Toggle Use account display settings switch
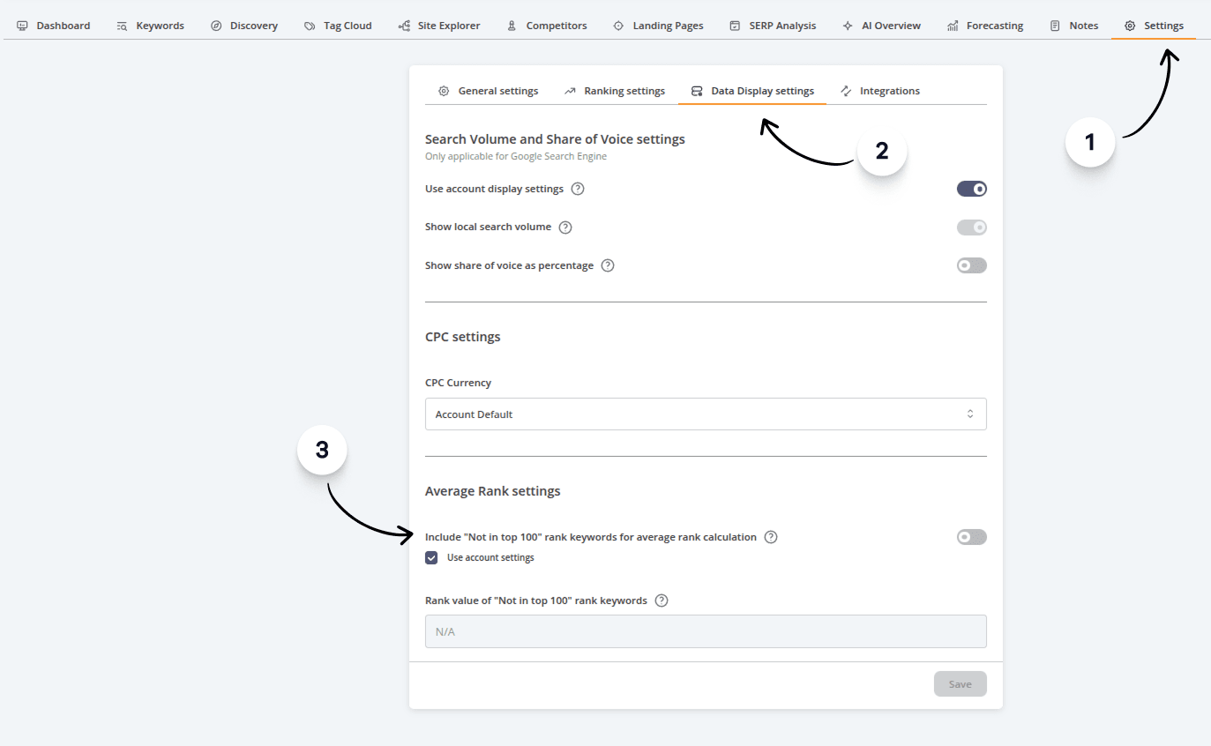This screenshot has width=1211, height=746. click(972, 189)
